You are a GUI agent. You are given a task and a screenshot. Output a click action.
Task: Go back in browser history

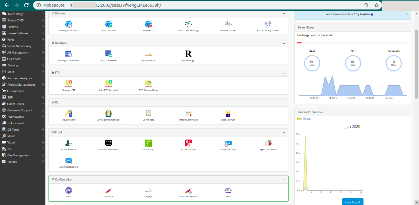tap(7, 5)
